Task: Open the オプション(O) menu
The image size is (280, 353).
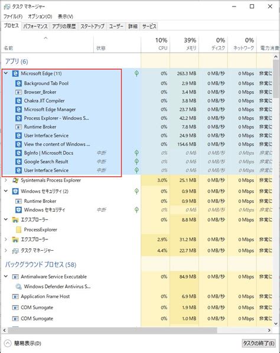Action: tap(40, 17)
